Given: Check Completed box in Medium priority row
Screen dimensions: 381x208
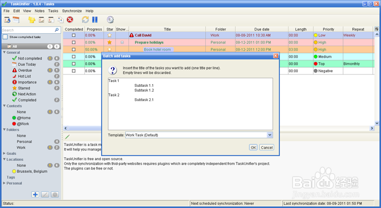Looking at the screenshot, I should pyautogui.click(x=73, y=56).
